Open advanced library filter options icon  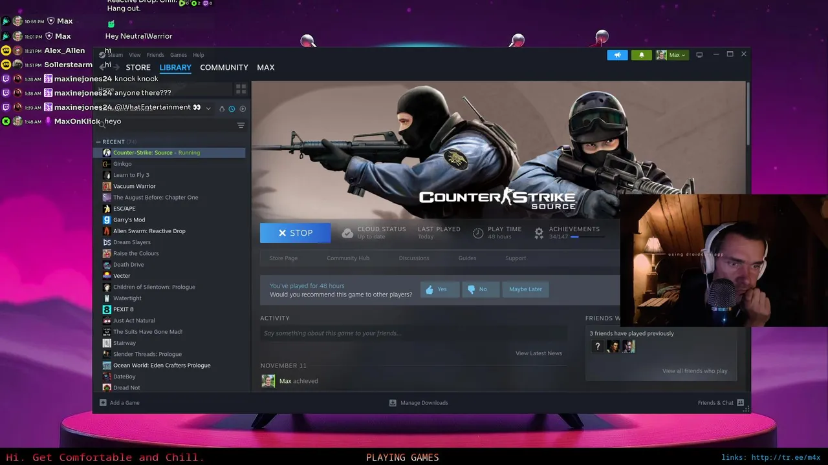[x=241, y=125]
